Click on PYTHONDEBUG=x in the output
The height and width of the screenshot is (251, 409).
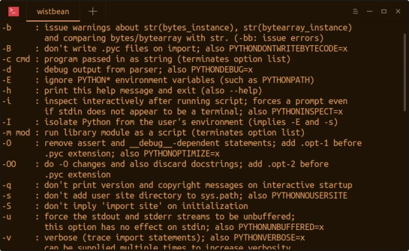[x=221, y=70]
